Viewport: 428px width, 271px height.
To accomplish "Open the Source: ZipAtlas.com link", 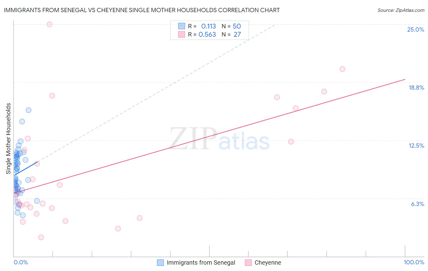I will 401,10.
